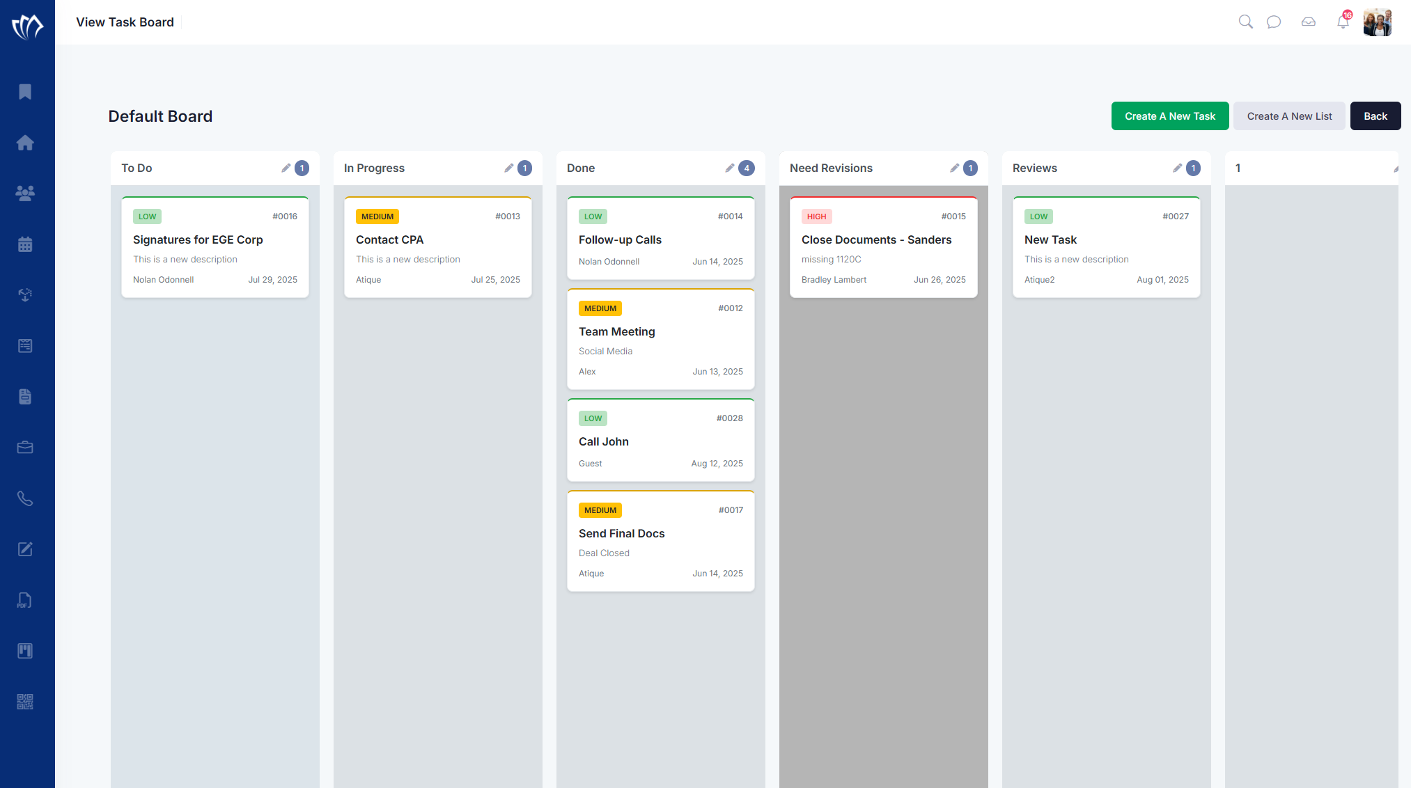Click the search magnifier icon
The height and width of the screenshot is (788, 1411).
(x=1245, y=22)
